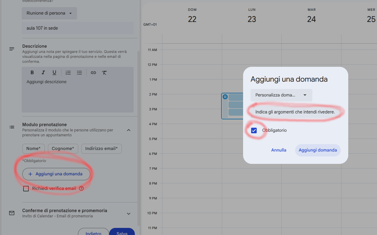Insert a link in the description
The image size is (377, 235).
point(93,73)
